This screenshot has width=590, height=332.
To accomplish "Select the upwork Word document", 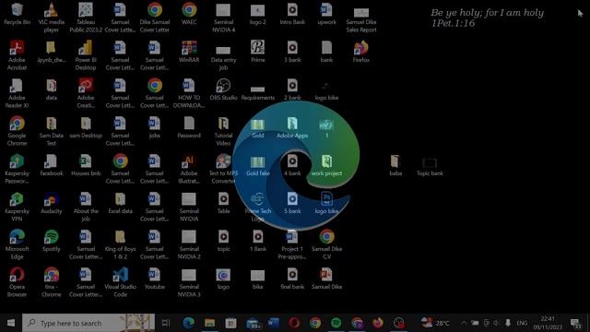I will point(326,15).
